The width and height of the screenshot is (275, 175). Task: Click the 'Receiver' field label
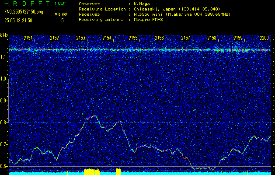[x=89, y=14]
